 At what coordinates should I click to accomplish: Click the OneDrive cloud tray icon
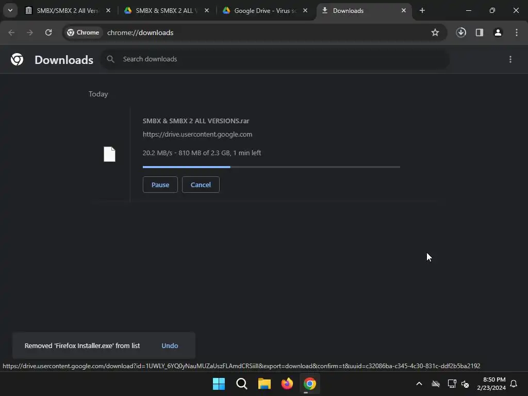tap(436, 384)
